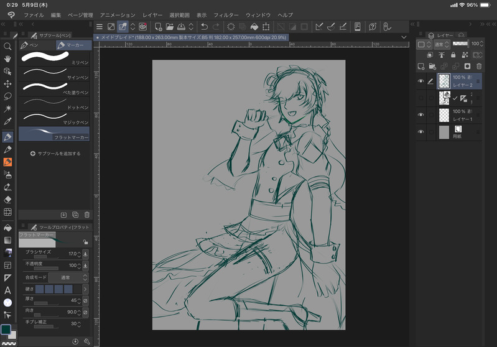Pick the Text tool
Viewport: 497px width, 347px height.
click(8, 290)
